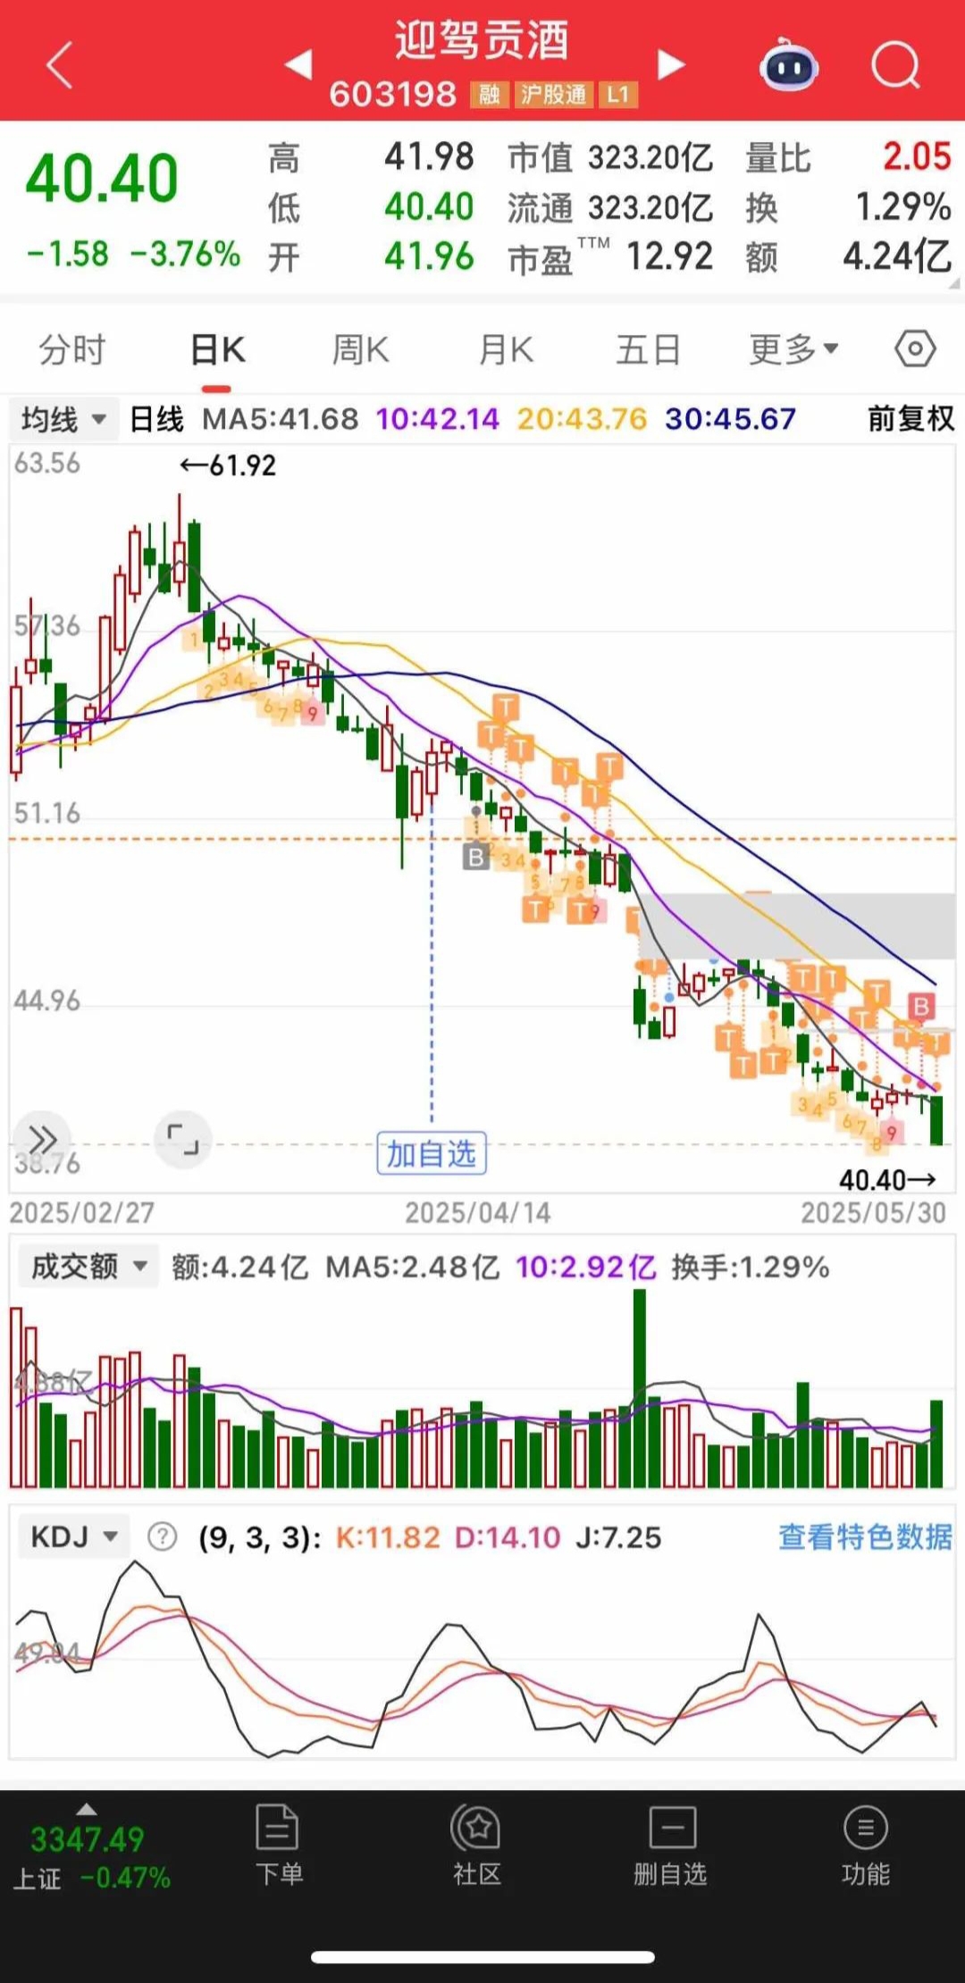Screen dimensions: 965x1983
Task: Tap stock name 迎驾贡酒 title
Action: [x=482, y=40]
